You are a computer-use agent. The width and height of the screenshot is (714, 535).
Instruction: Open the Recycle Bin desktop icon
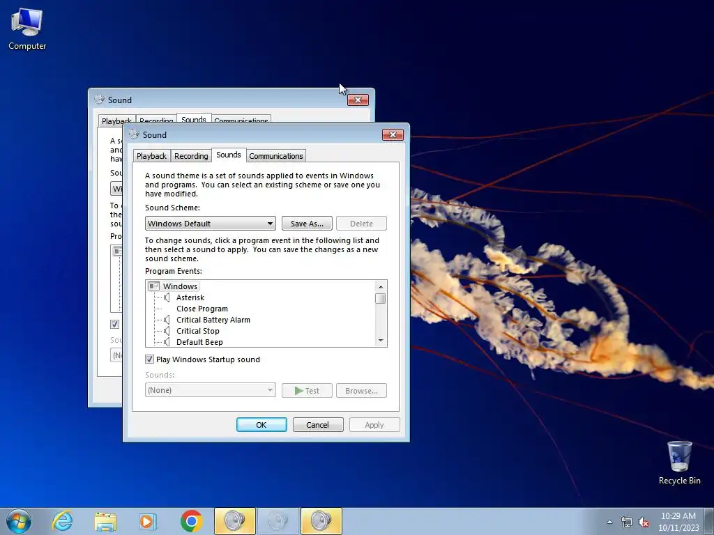(x=679, y=463)
